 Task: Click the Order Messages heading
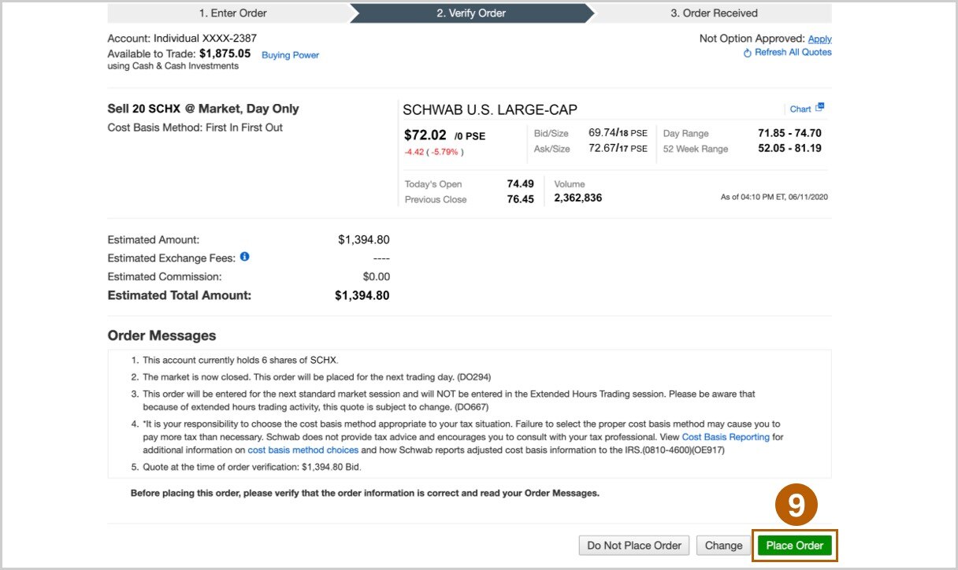(x=162, y=335)
